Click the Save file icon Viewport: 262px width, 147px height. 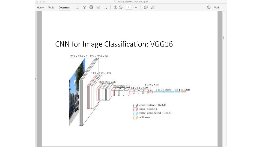pyautogui.click(x=77, y=7)
